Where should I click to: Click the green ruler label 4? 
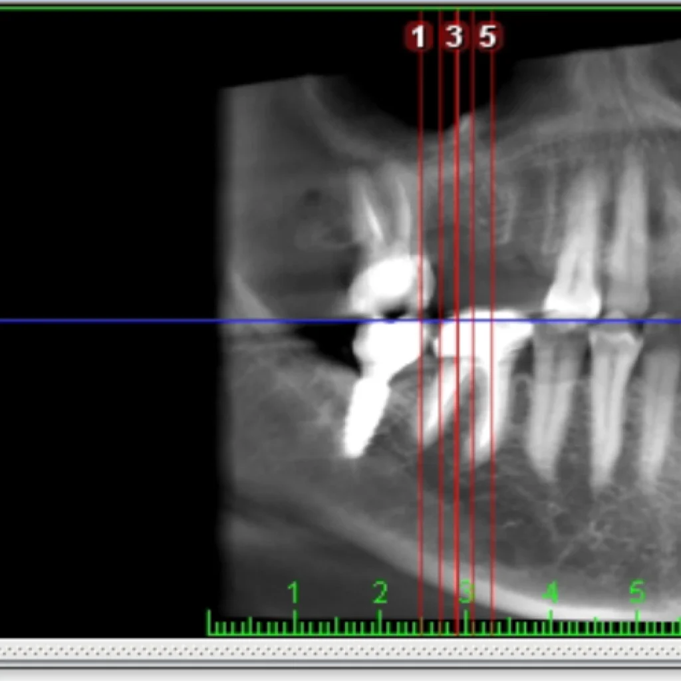click(551, 591)
